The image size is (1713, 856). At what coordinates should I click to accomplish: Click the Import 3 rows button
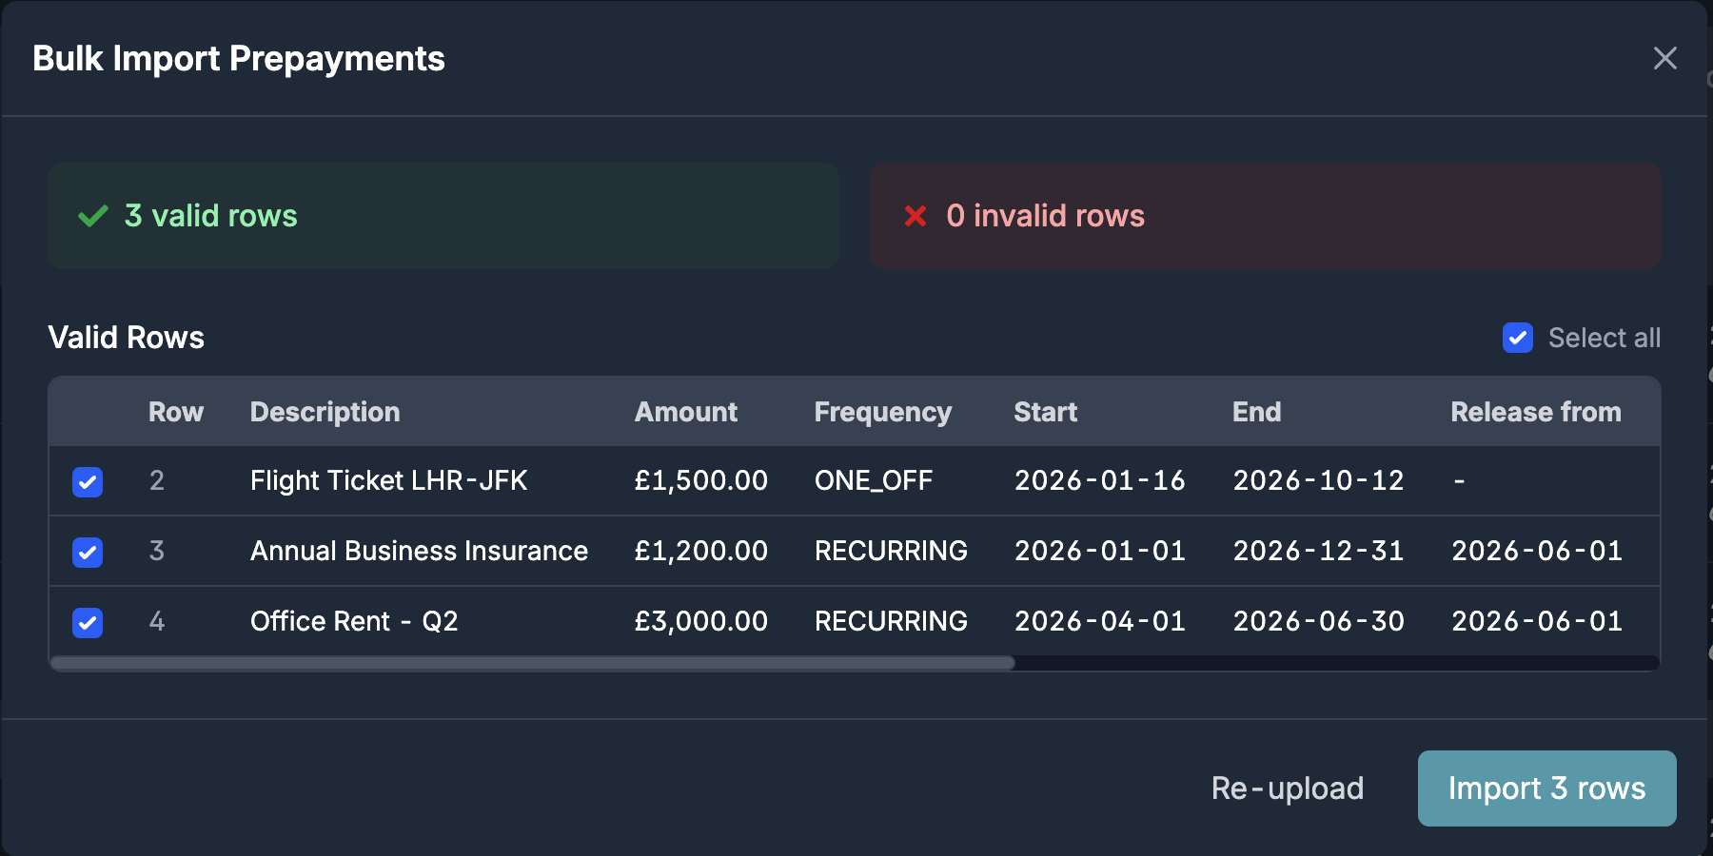[x=1546, y=788]
